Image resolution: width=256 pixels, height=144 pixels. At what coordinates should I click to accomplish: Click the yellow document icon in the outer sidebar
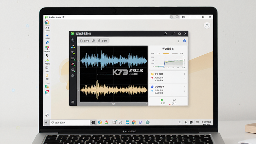coord(47,75)
